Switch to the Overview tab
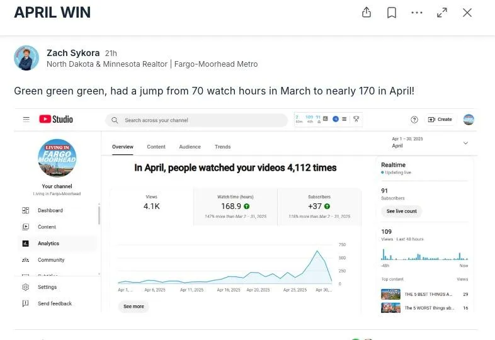This screenshot has width=495, height=340. coord(122,147)
